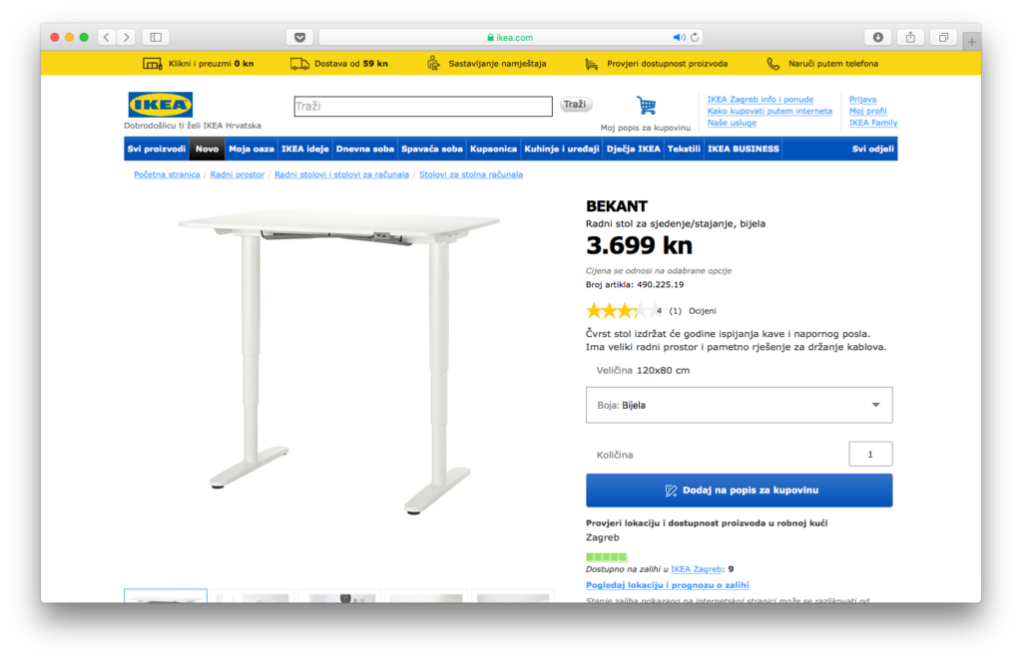Click the IKEA logo
Screen dimensions: 1022x661
tap(160, 105)
